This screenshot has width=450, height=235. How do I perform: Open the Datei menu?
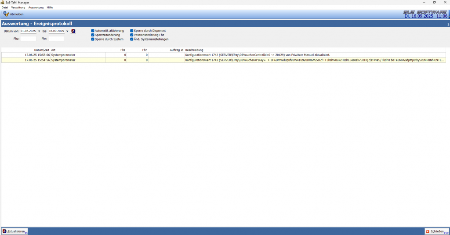click(x=5, y=7)
